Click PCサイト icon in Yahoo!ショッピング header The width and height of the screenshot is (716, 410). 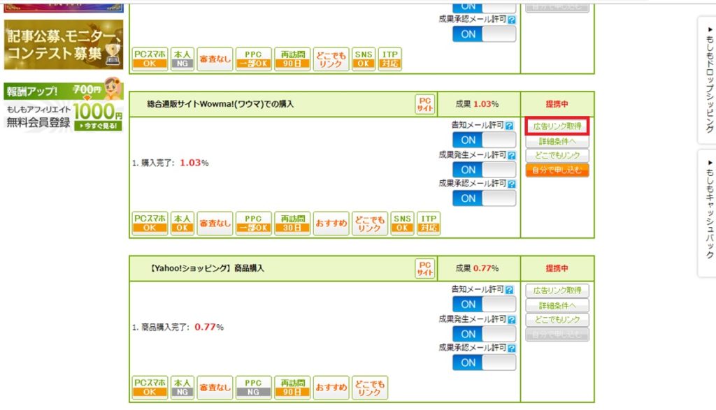[424, 268]
